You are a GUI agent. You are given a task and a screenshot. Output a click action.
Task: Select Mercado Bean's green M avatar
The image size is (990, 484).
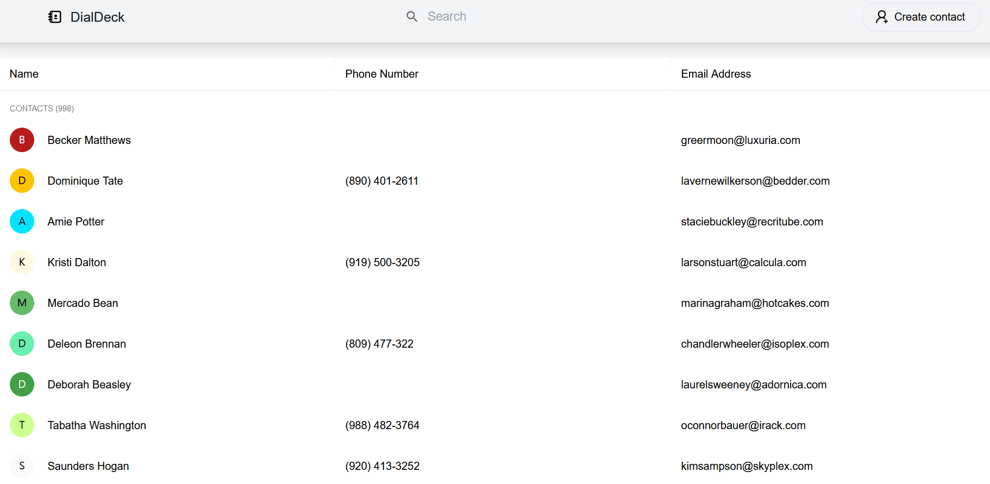[x=22, y=303]
